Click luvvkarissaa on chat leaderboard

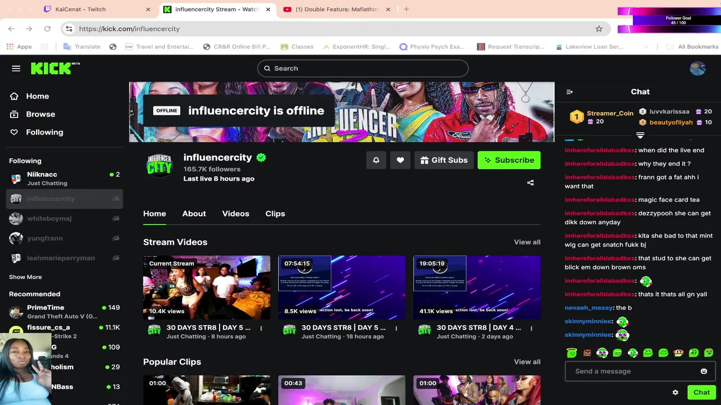point(669,111)
